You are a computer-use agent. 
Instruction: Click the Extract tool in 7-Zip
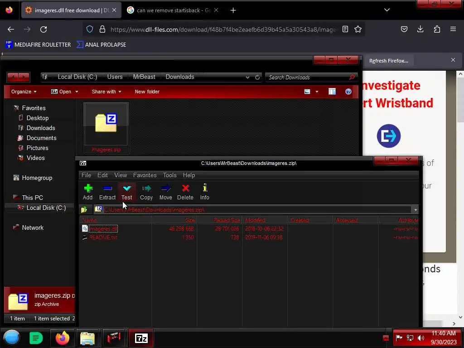point(107,192)
